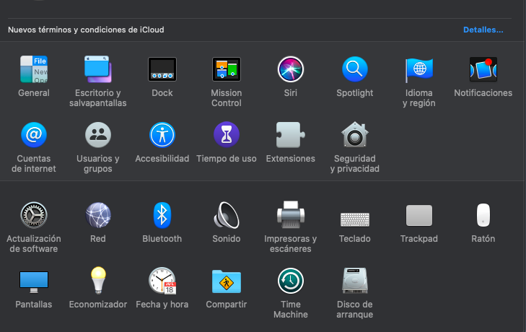526x332 pixels.
Task: Open Idioma y región settings
Action: (x=419, y=70)
